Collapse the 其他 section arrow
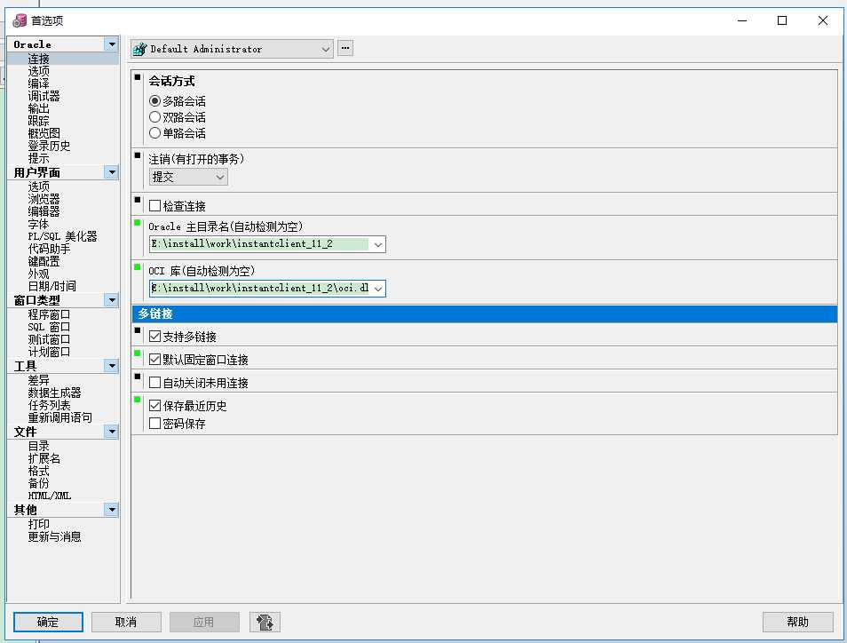This screenshot has height=643, width=847. pyautogui.click(x=111, y=510)
